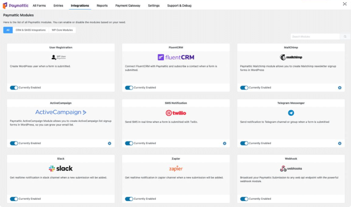351x207 pixels.
Task: Click the Paymattic Modules heading
Action: [x=18, y=15]
